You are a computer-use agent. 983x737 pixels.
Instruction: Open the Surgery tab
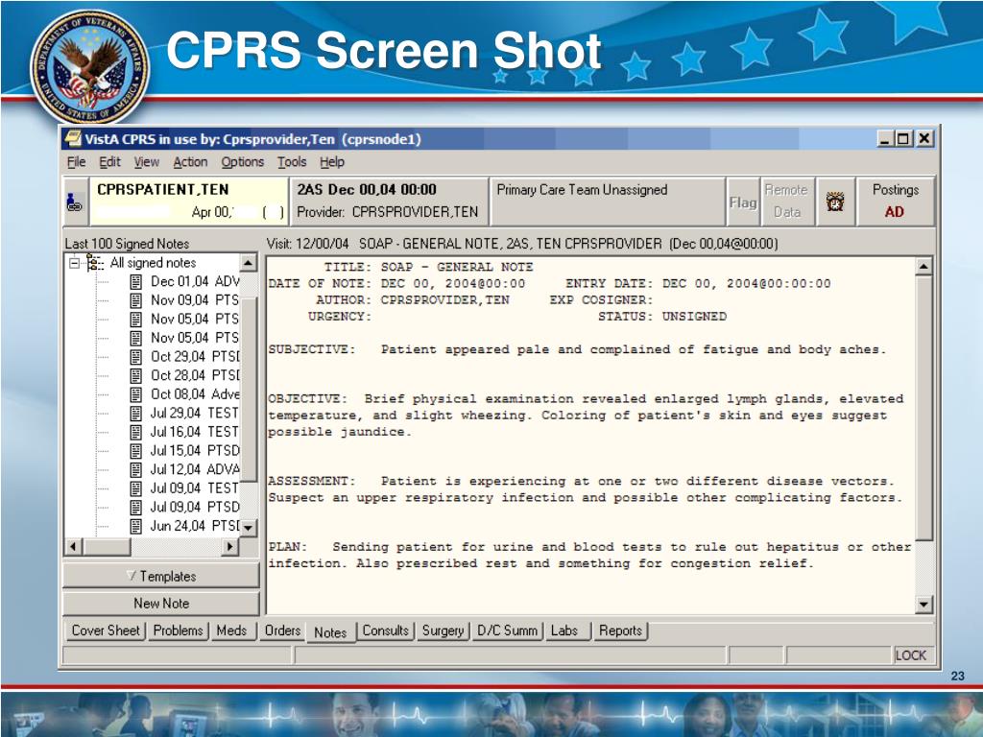pyautogui.click(x=443, y=630)
